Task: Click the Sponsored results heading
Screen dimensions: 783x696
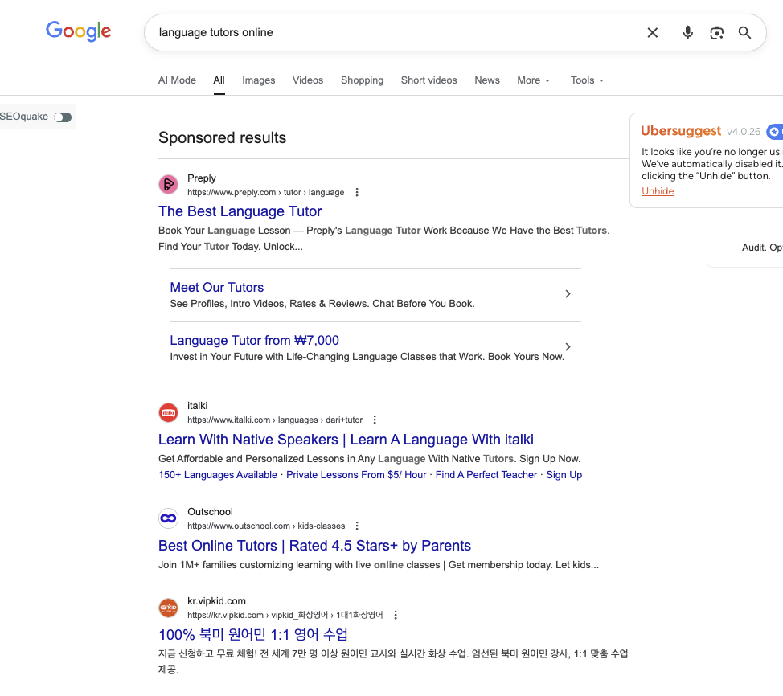Action: coord(222,137)
